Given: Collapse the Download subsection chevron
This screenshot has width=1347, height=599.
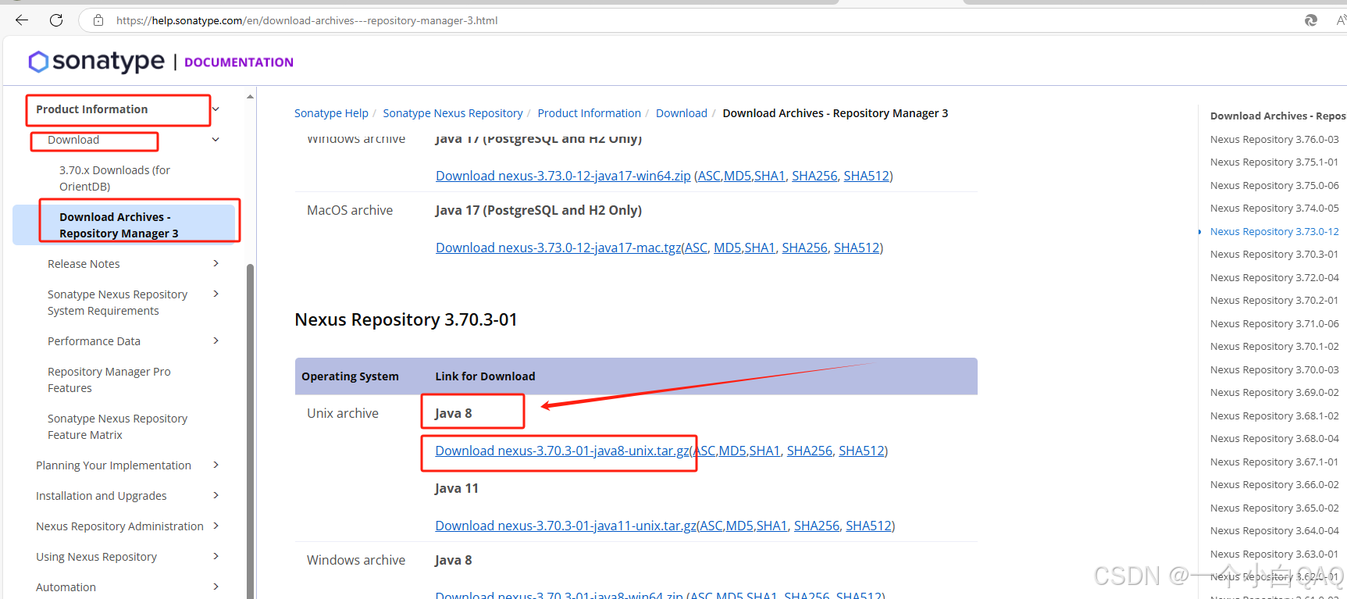Looking at the screenshot, I should (216, 140).
